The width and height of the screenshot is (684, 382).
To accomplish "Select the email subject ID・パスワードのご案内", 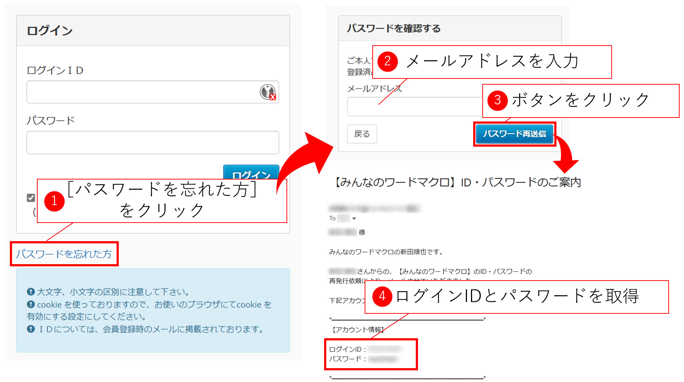I will click(x=457, y=182).
